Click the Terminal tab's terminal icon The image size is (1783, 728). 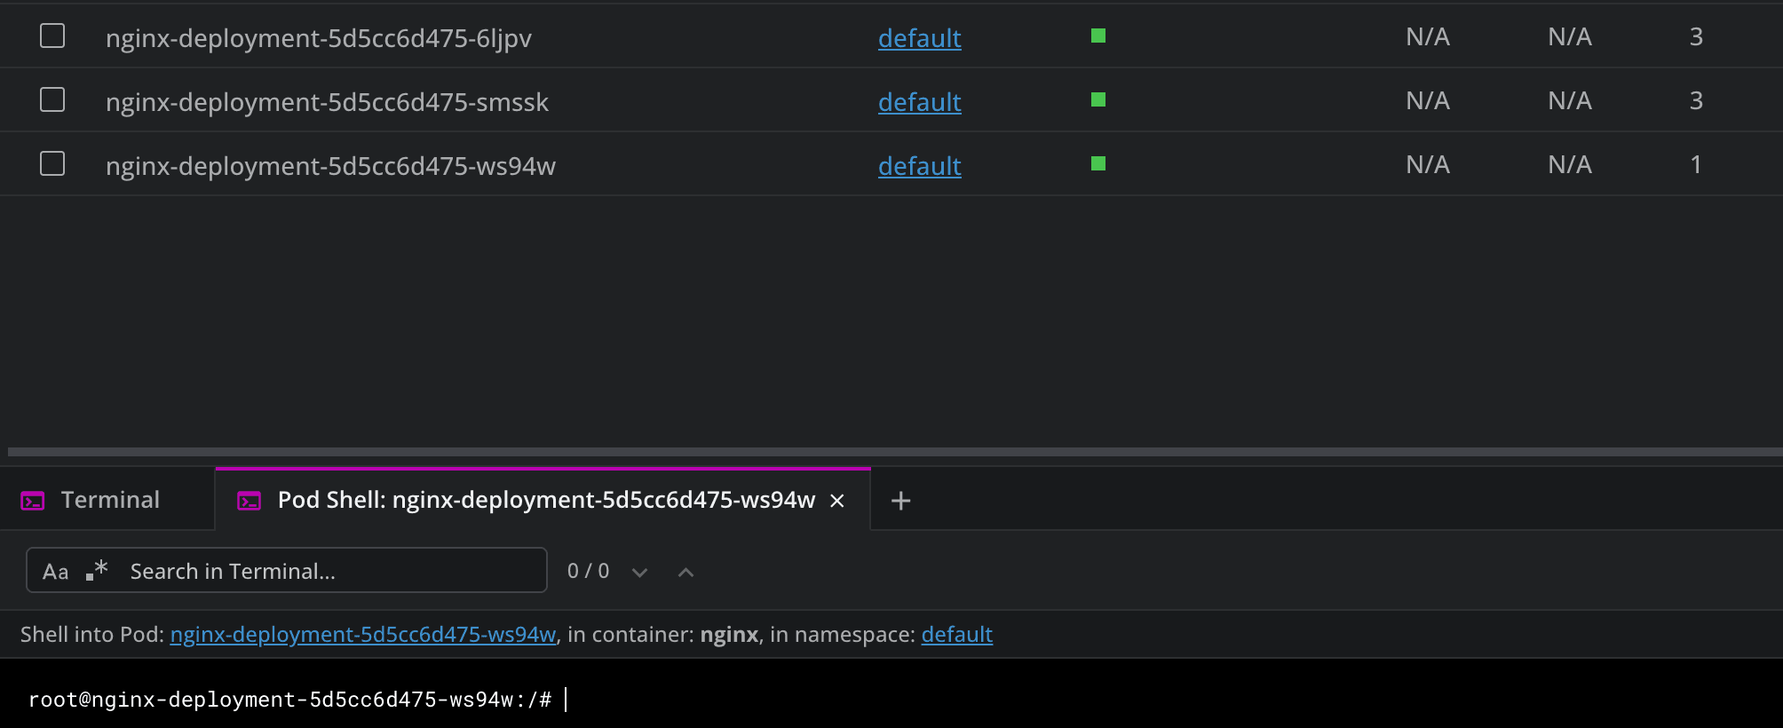tap(33, 501)
